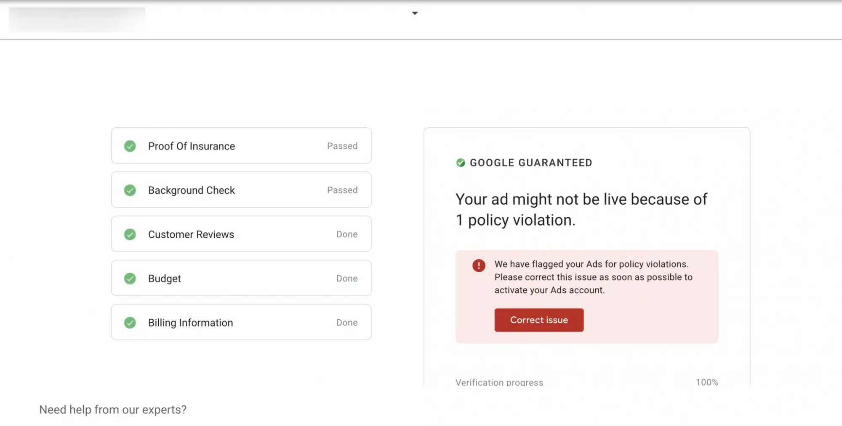842x426 pixels.
Task: Click the GOOGLE GUARANTEED heading text
Action: 531,163
